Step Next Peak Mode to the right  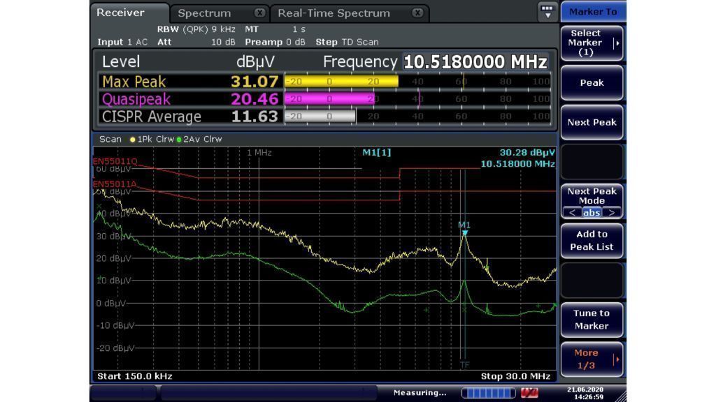click(611, 213)
